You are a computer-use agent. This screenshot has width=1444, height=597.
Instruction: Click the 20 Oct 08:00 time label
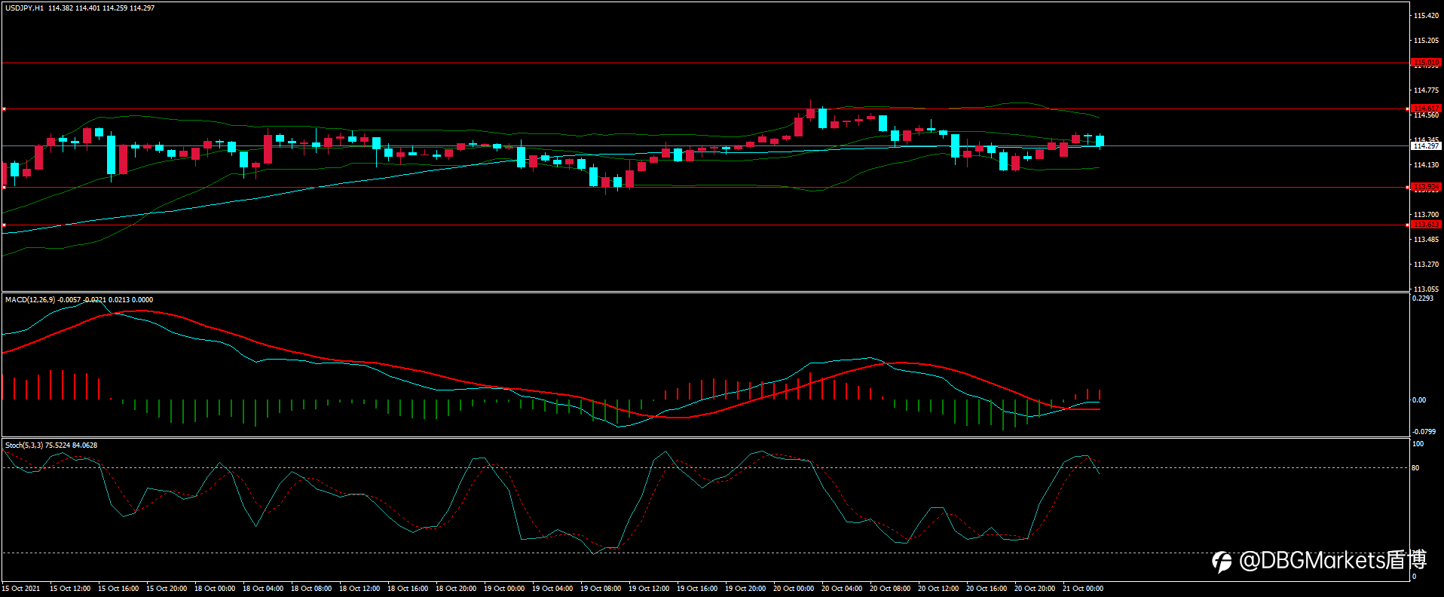click(x=890, y=589)
